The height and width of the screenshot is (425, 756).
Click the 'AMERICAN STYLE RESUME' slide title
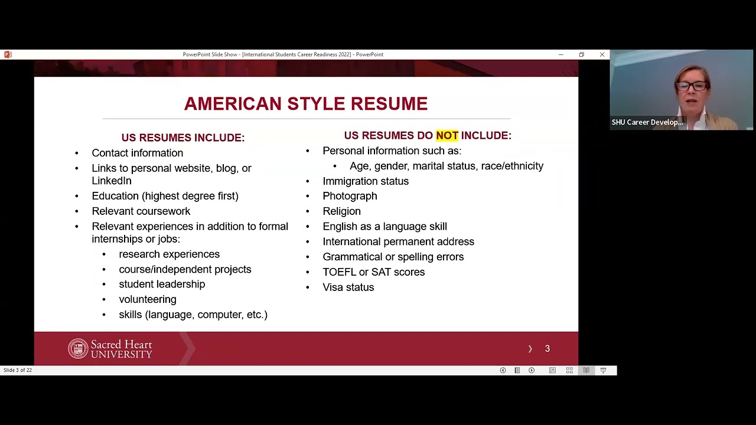(306, 104)
